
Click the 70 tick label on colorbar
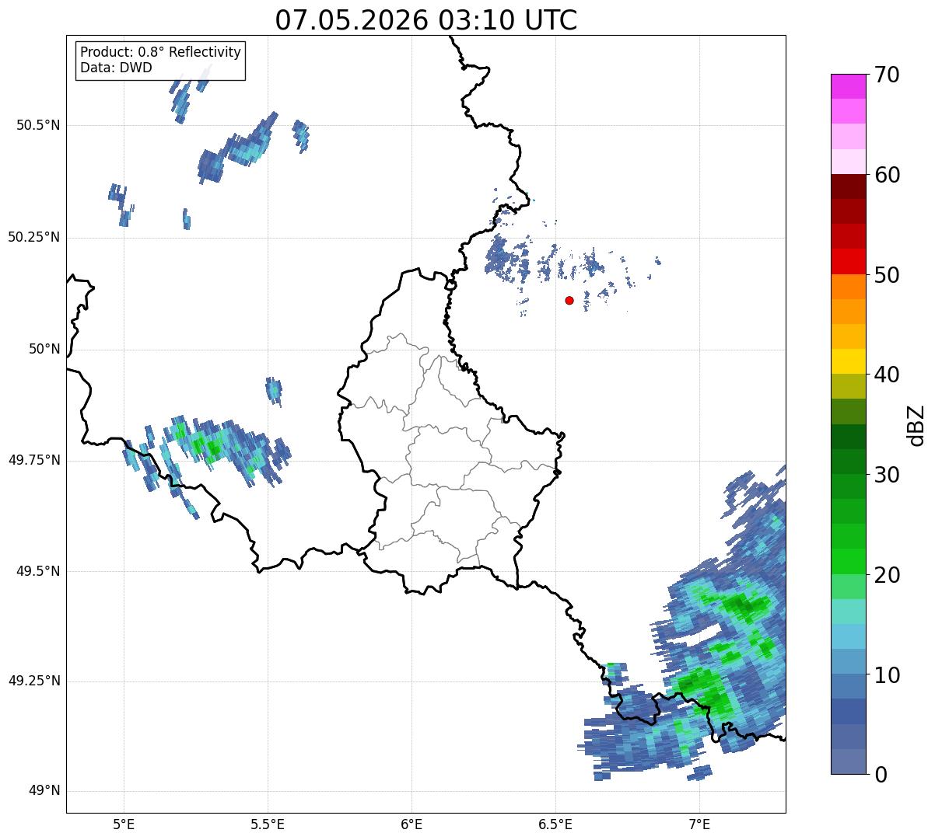pos(887,75)
